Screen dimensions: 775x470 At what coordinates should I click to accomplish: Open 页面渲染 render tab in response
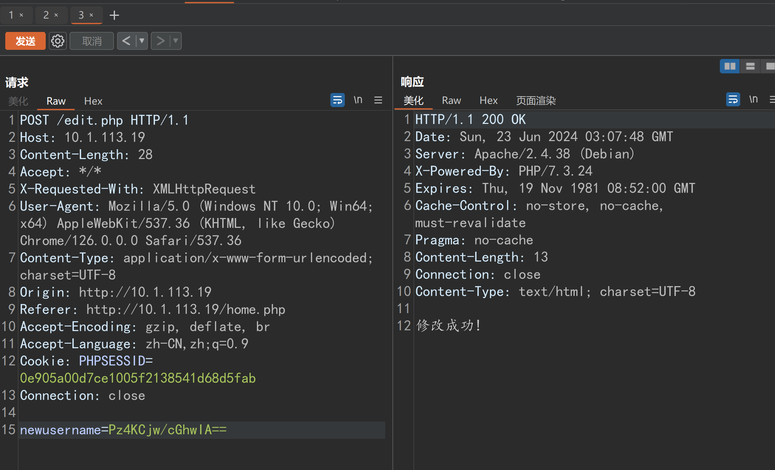(536, 101)
